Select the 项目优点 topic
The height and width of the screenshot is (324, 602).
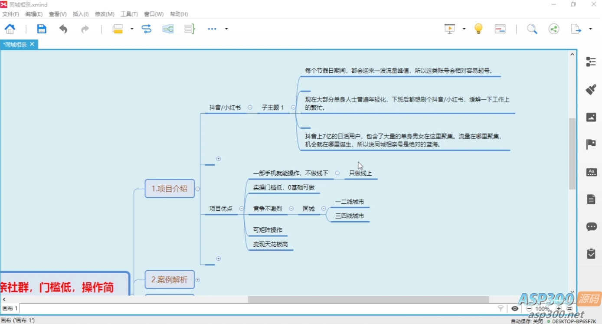tap(221, 209)
